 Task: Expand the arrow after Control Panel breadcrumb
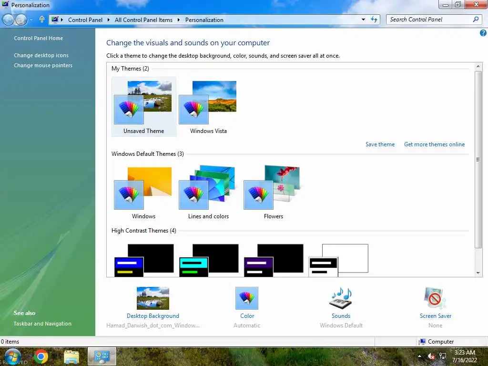(108, 20)
